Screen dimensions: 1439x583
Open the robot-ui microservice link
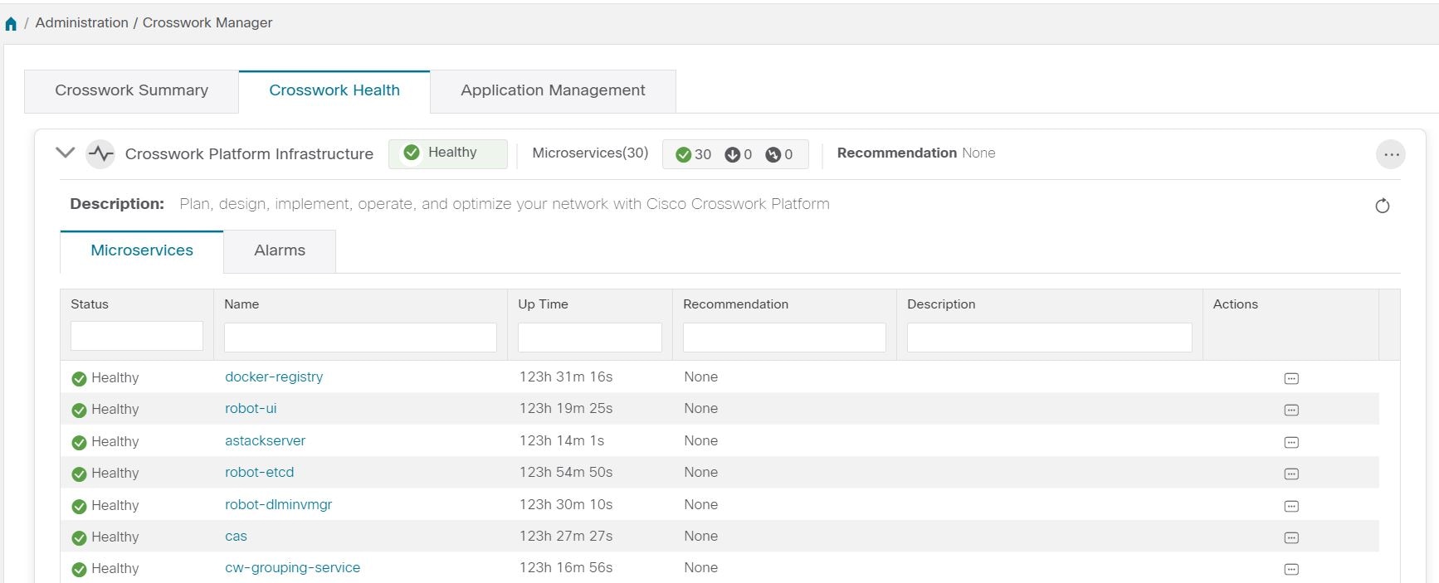click(251, 409)
